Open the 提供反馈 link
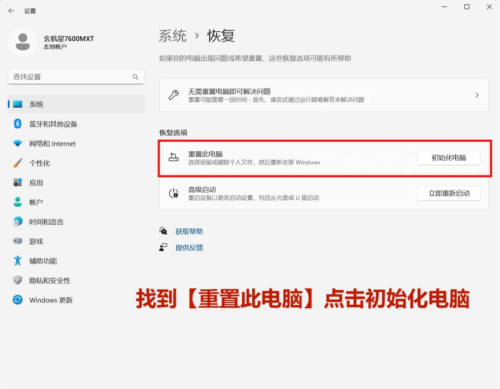Screen dimensions: 500x389 point(189,247)
